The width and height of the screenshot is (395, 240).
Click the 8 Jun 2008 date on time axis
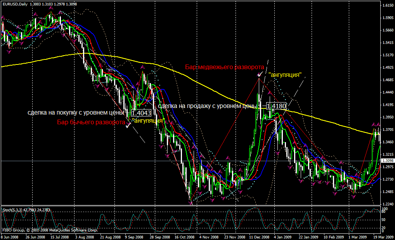[x=10, y=237]
